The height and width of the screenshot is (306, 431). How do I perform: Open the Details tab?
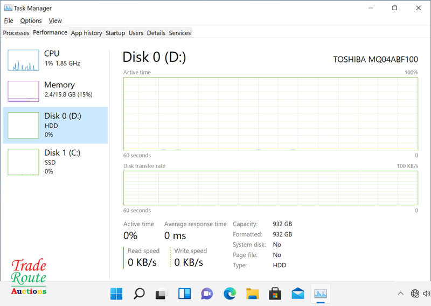[x=156, y=33]
